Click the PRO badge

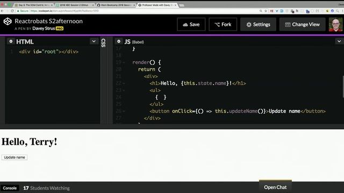click(60, 28)
